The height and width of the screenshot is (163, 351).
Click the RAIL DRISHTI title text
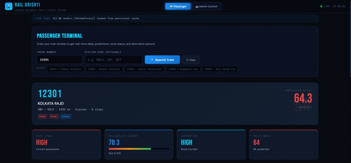tap(27, 5)
